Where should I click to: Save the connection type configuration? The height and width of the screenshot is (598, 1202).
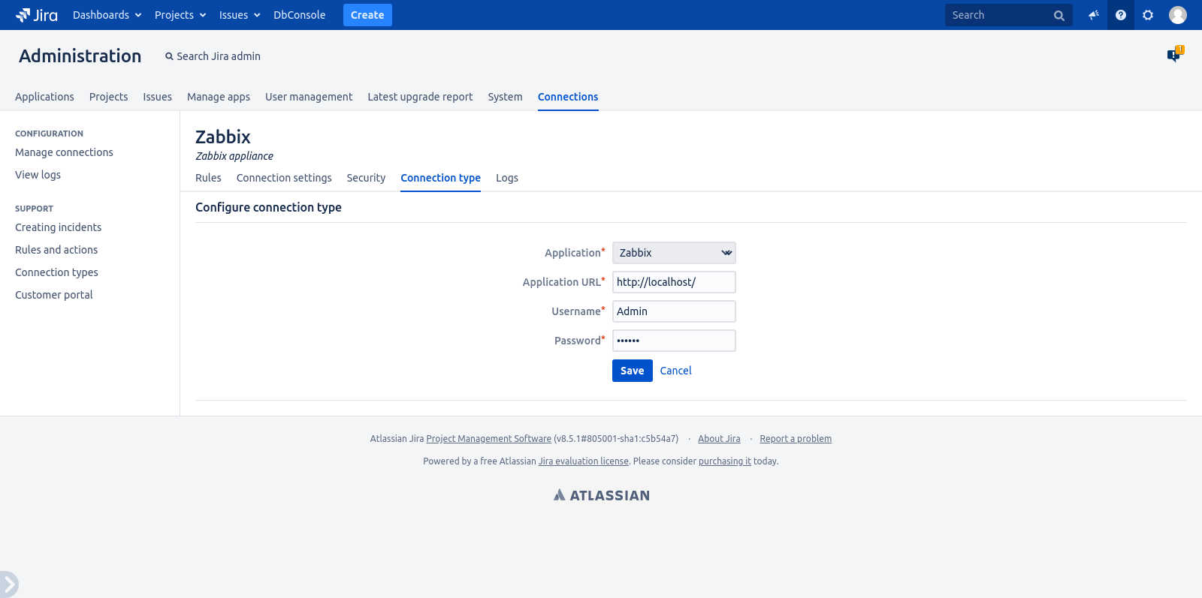[633, 371]
